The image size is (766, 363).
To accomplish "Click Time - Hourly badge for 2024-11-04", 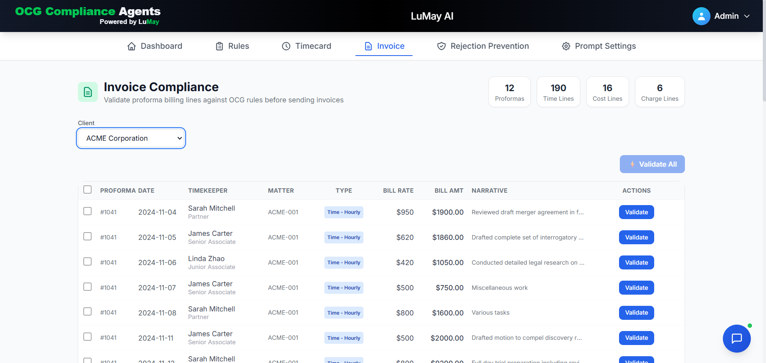I will tap(344, 212).
